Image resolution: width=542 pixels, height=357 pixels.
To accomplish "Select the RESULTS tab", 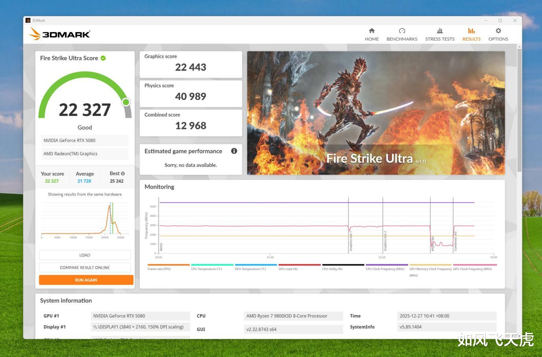I will tap(472, 35).
